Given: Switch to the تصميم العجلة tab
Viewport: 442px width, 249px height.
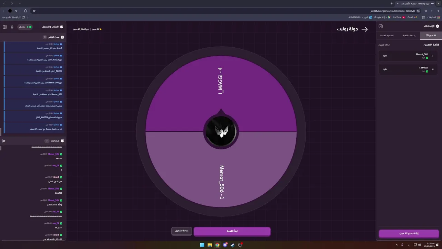Looking at the screenshot, I should tap(387, 35).
